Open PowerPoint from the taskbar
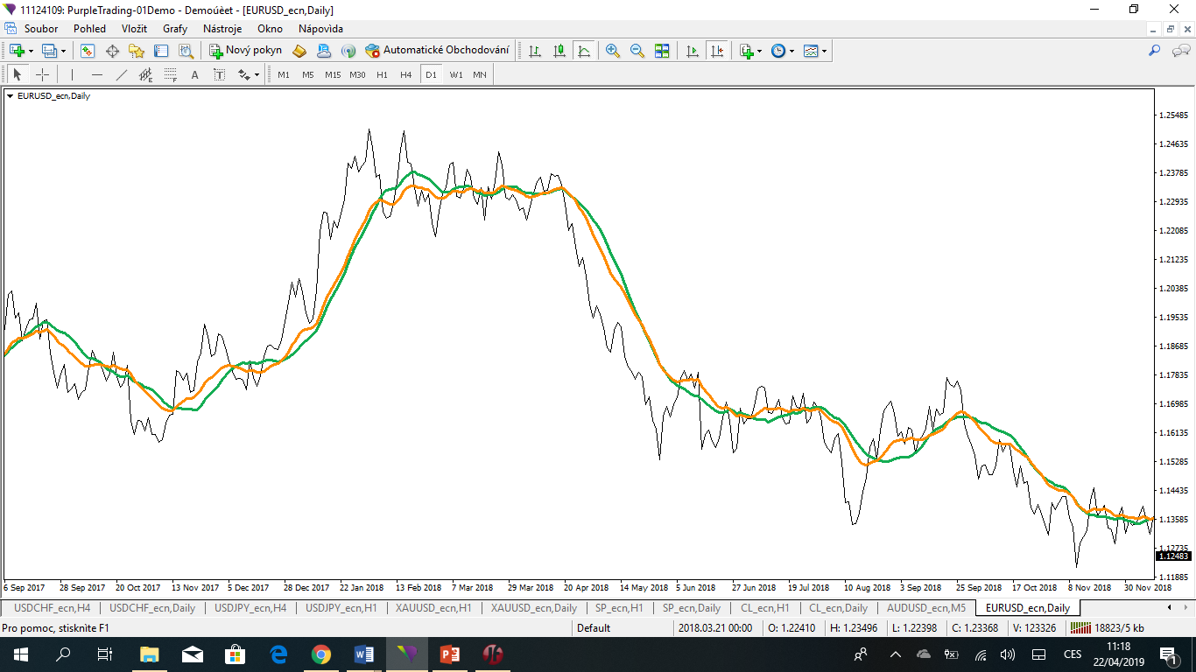The height and width of the screenshot is (672, 1196). (x=449, y=654)
